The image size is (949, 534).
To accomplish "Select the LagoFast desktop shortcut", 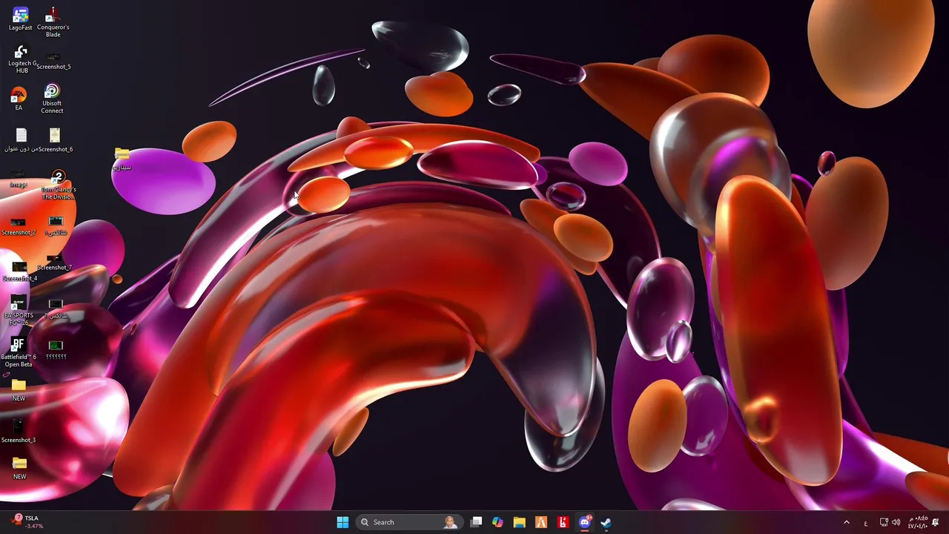I will pos(20,19).
